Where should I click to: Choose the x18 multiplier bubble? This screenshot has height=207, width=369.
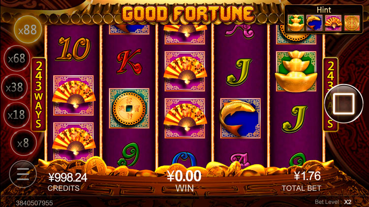(16, 115)
